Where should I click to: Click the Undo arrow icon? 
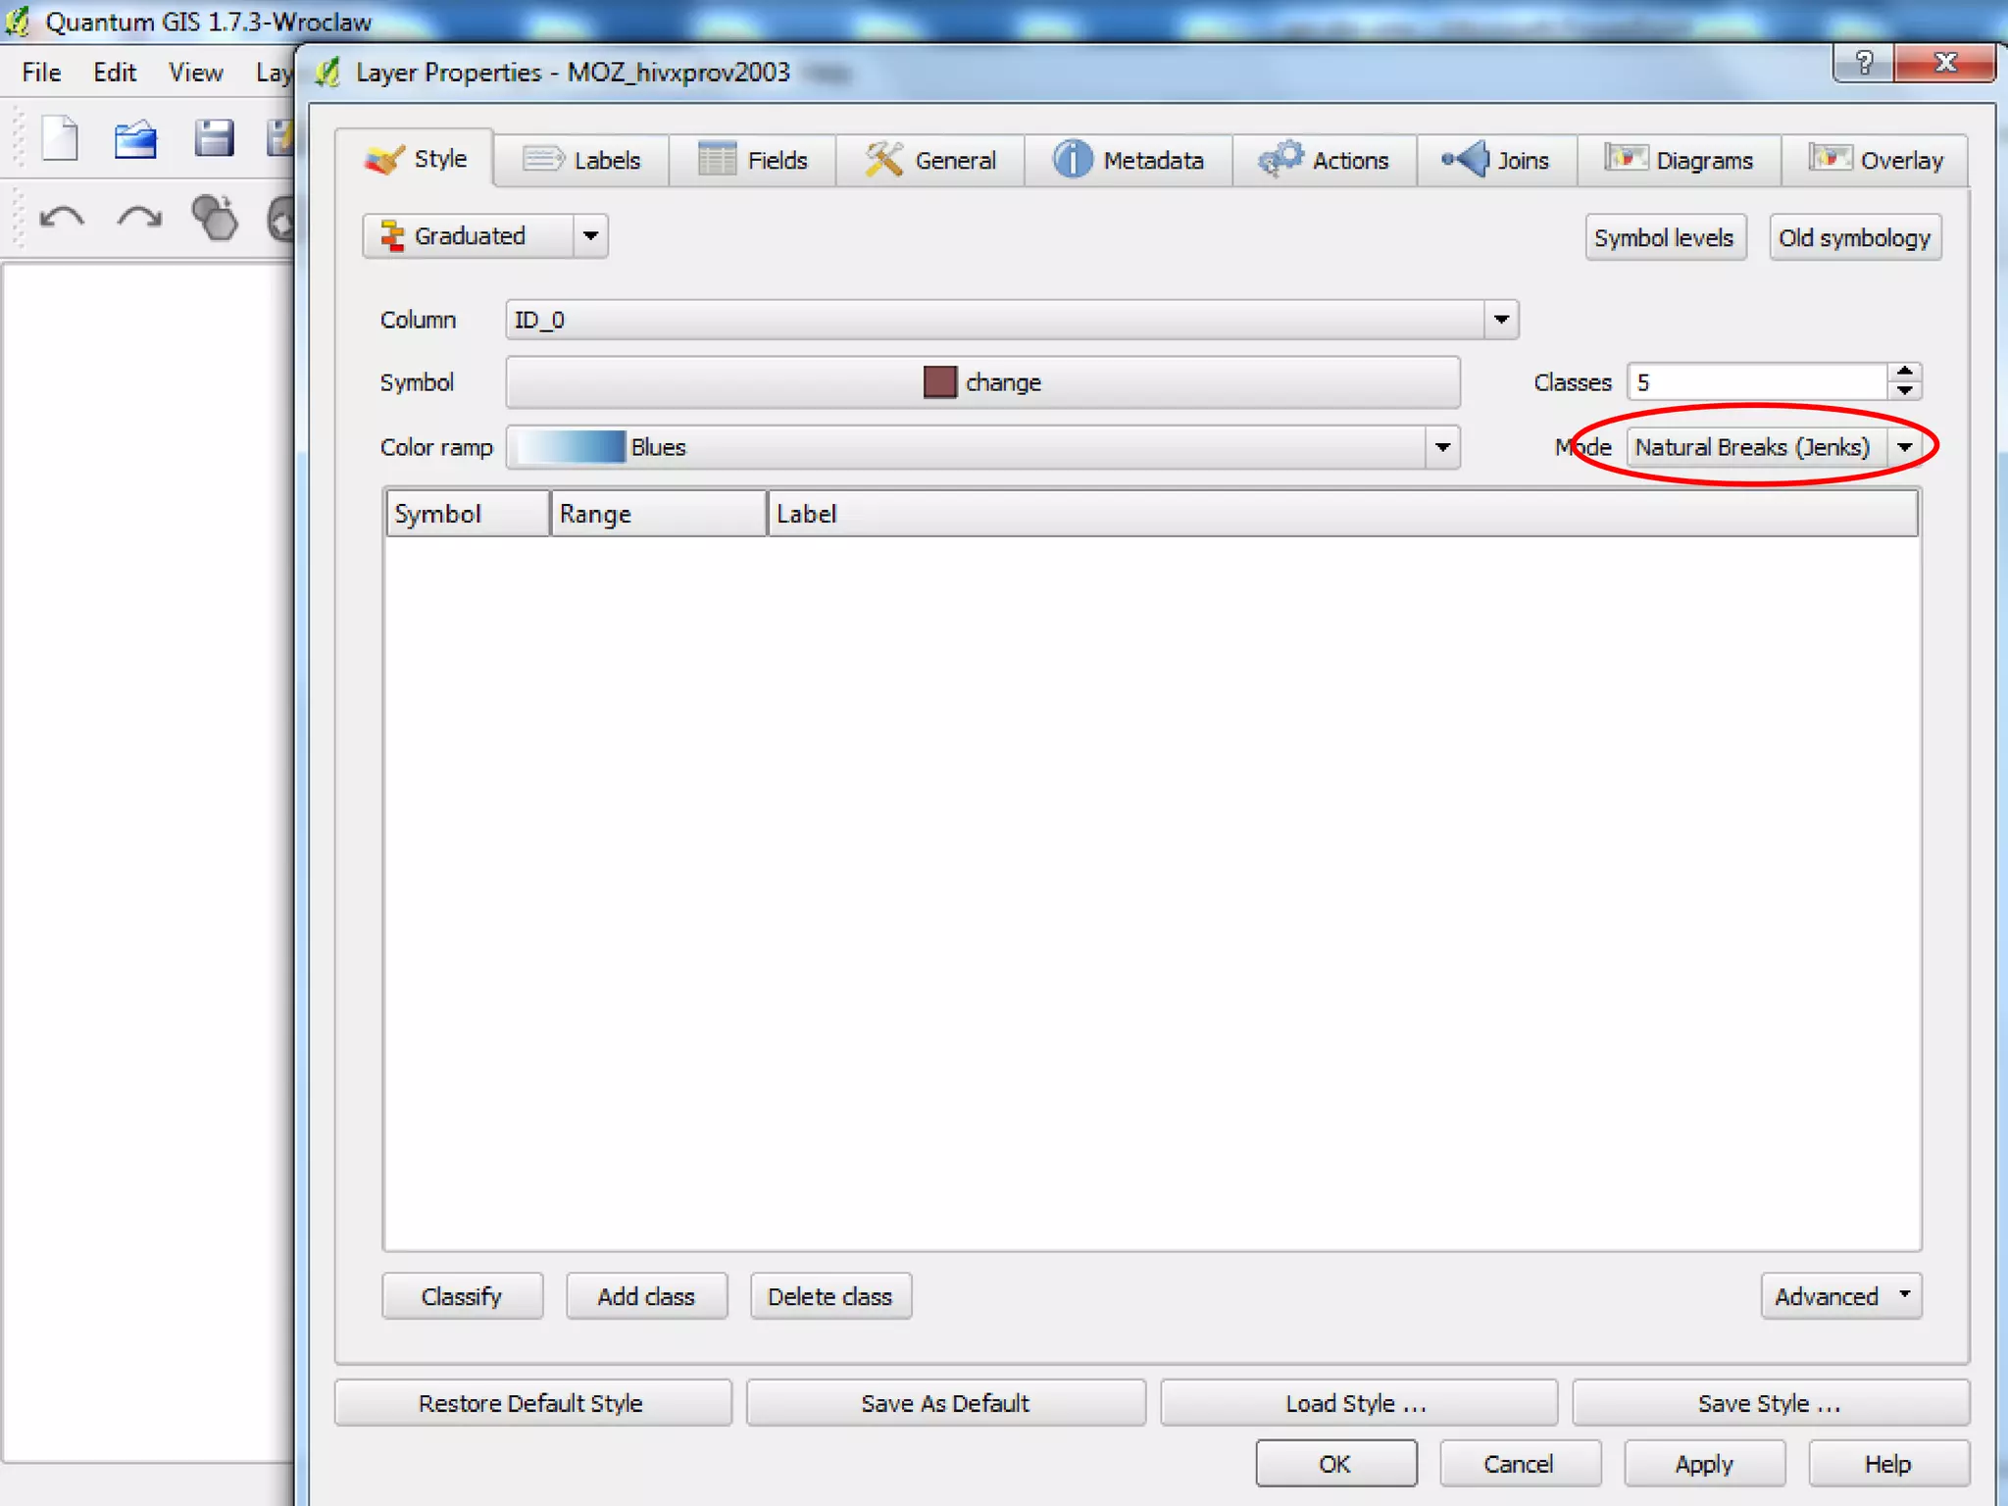pos(62,217)
